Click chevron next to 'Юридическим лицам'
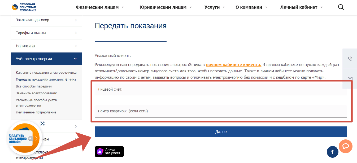The width and height of the screenshot is (357, 163). point(190,7)
